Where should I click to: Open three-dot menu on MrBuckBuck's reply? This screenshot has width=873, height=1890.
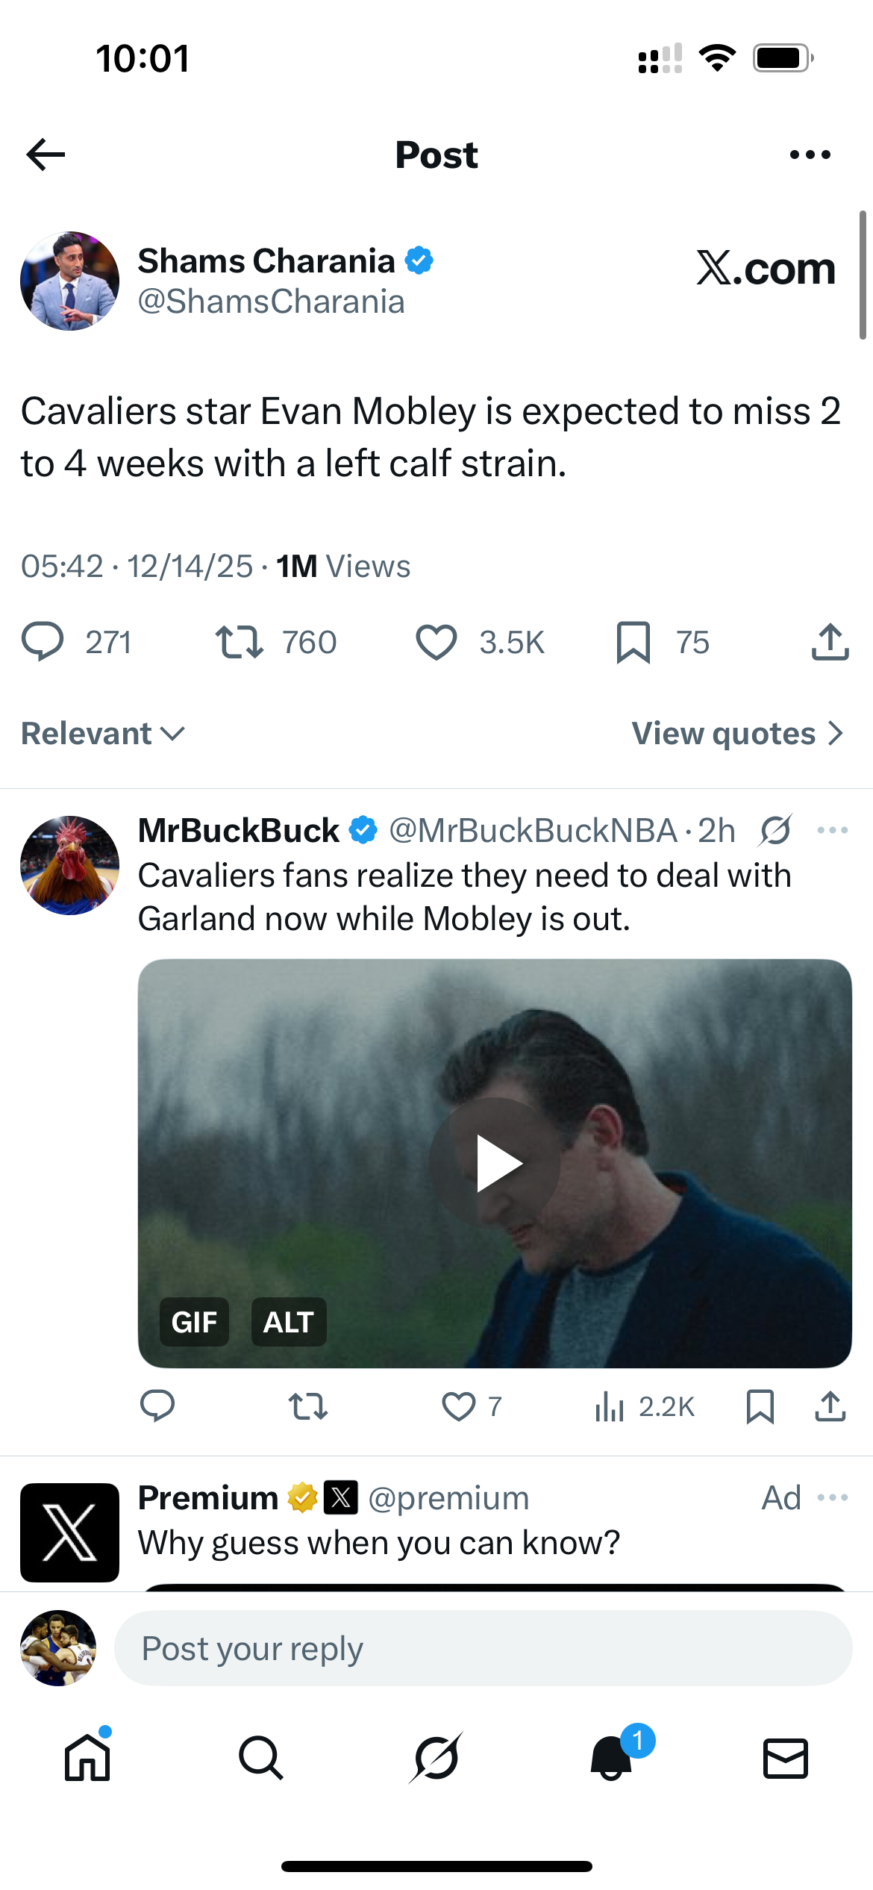[832, 830]
